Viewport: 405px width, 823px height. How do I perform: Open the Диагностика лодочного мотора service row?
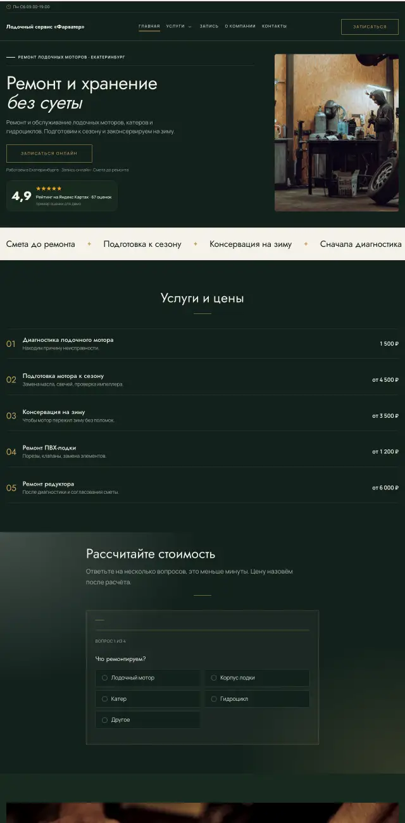click(x=202, y=344)
